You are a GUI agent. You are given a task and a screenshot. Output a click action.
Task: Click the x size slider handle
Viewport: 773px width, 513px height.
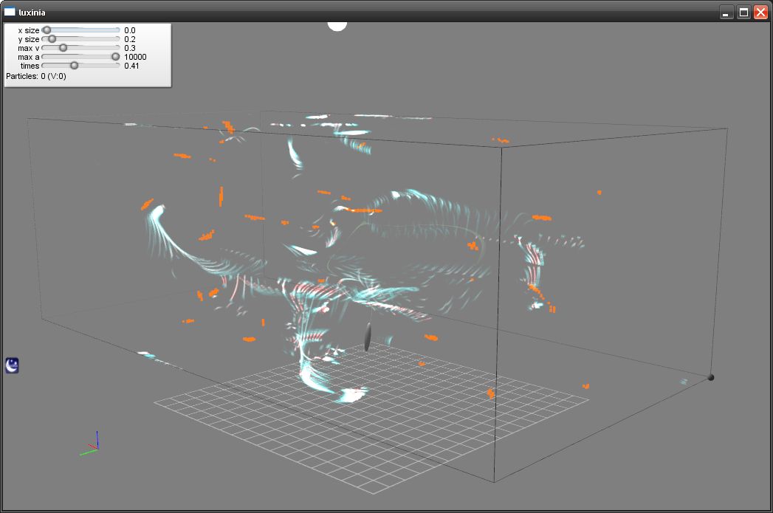click(x=47, y=30)
